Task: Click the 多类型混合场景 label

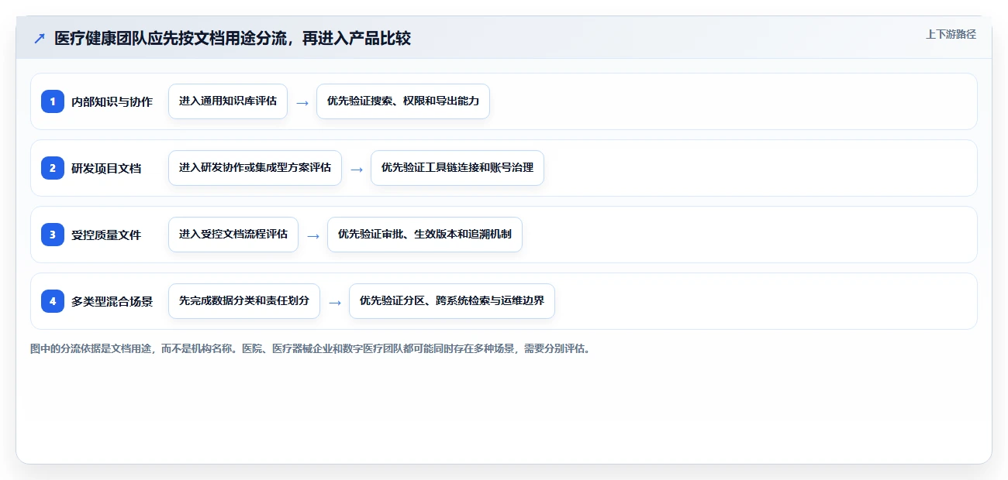Action: (112, 301)
